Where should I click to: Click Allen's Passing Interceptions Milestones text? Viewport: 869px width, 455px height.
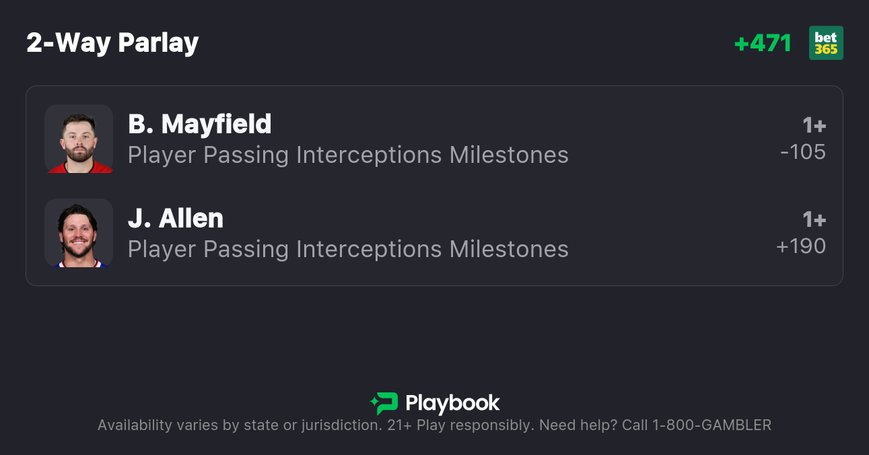point(348,250)
